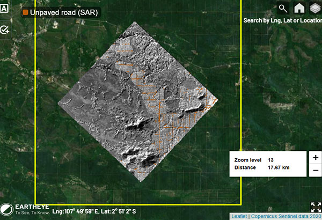Screen dimensions: 322x220
Task: Open the Leaflet attribution link
Action: [x=239, y=216]
